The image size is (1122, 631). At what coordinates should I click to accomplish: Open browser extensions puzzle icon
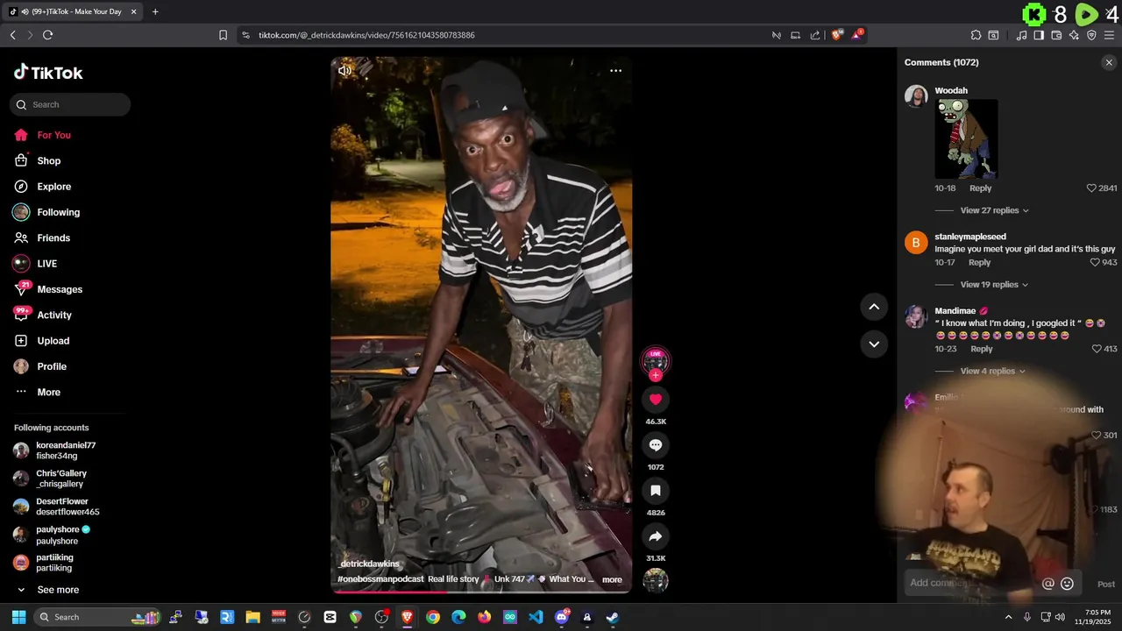pyautogui.click(x=976, y=35)
